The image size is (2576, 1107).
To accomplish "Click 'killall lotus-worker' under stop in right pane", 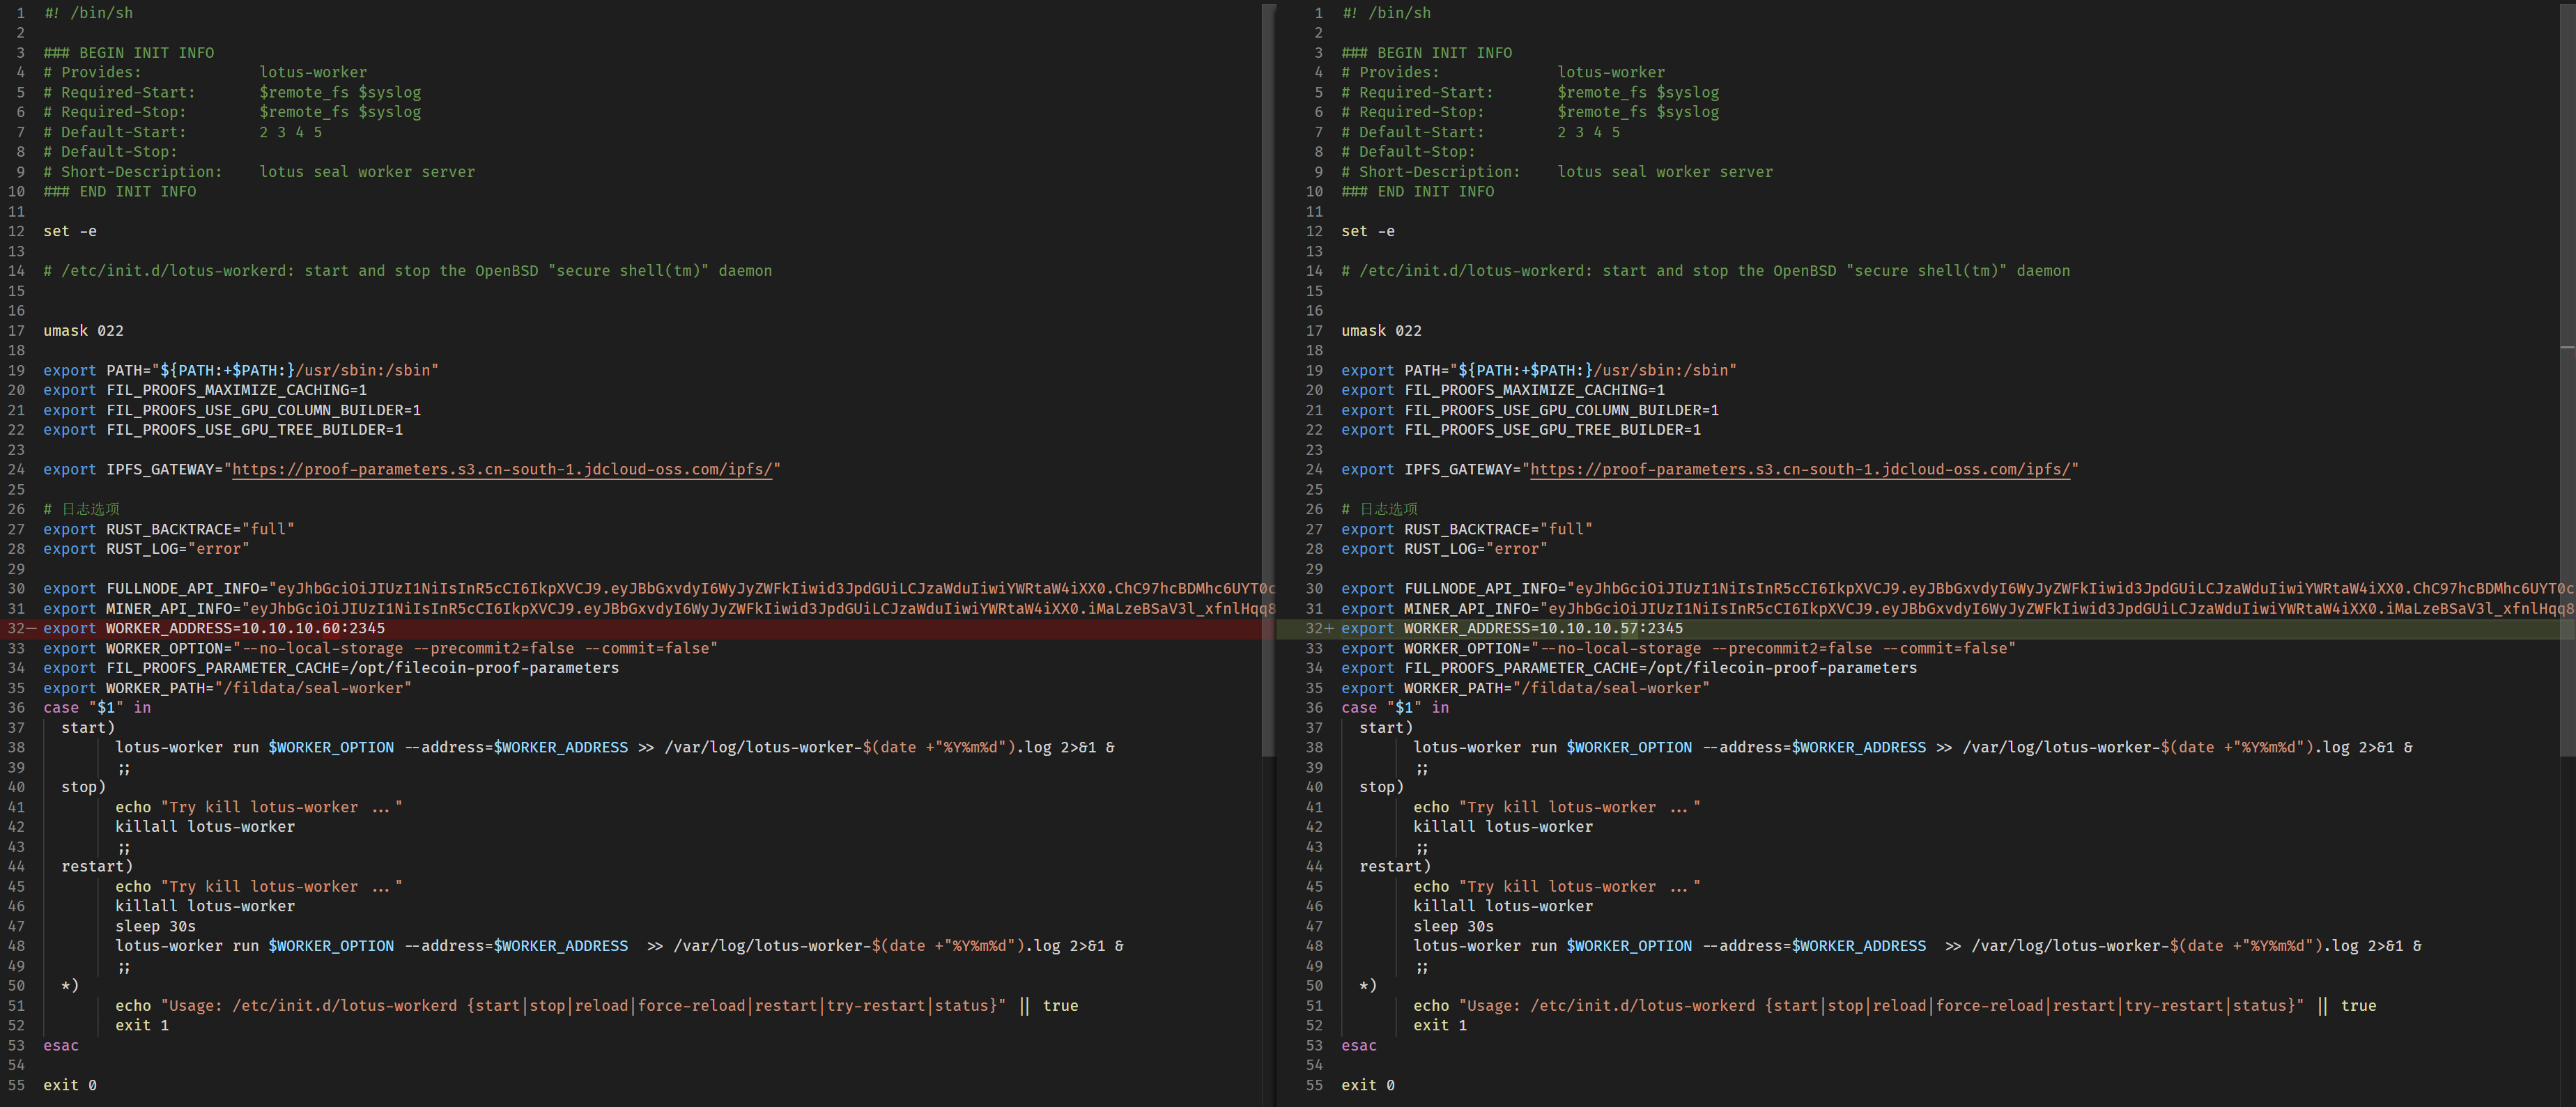I will click(x=1503, y=826).
